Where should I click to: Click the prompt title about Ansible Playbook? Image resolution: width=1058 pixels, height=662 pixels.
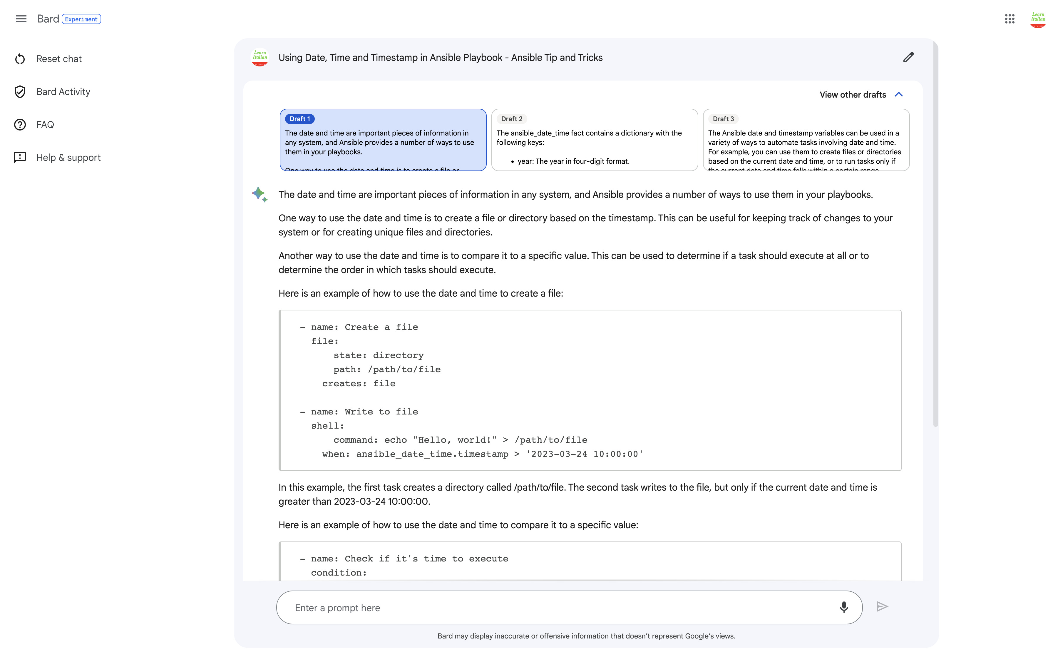point(440,58)
